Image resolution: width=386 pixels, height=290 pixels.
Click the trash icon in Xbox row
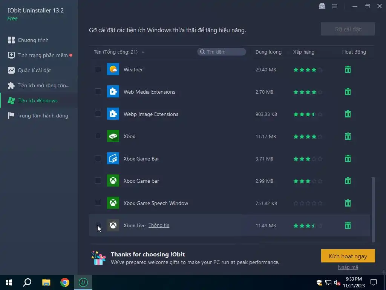[348, 136]
